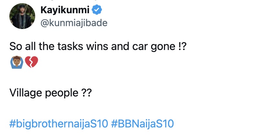This screenshot has height=140, width=268.
Task: Open the #bigbrothernaijaS10 hashtag
Action: pyautogui.click(x=58, y=124)
